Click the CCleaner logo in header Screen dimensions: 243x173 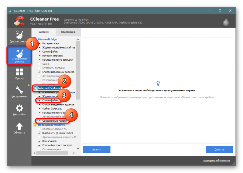[19, 21]
